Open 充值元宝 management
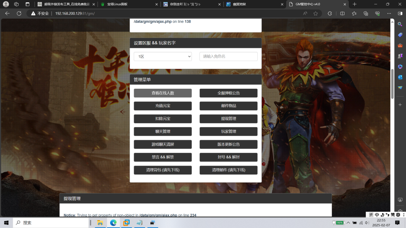The height and width of the screenshot is (228, 406). (163, 106)
